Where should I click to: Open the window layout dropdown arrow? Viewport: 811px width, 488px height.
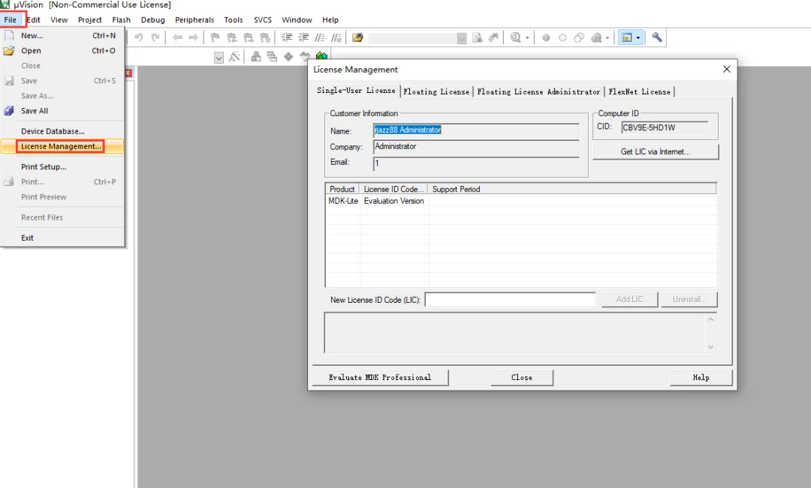(x=638, y=37)
